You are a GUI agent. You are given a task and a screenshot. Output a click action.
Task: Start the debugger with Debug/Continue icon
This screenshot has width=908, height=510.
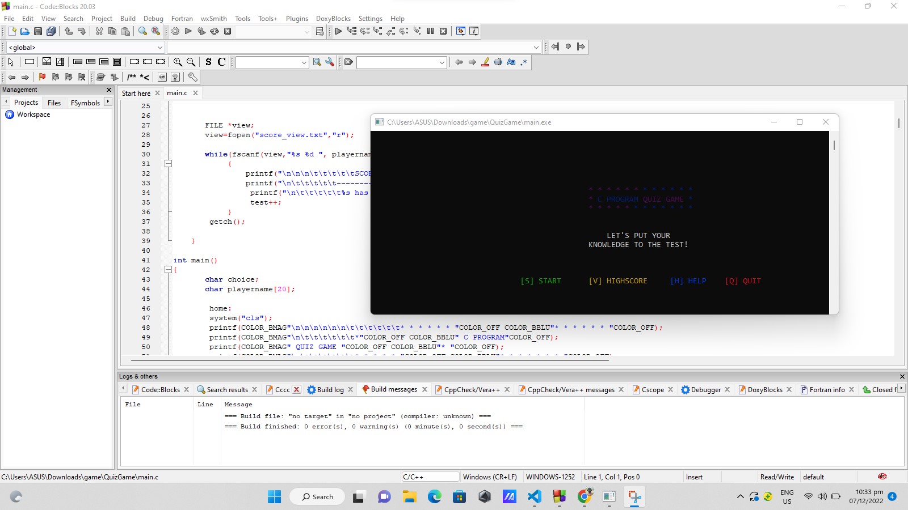[x=338, y=32]
